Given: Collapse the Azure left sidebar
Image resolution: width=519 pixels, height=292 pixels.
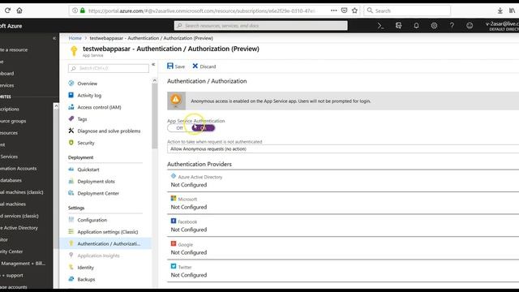Looking at the screenshot, I should point(54,38).
